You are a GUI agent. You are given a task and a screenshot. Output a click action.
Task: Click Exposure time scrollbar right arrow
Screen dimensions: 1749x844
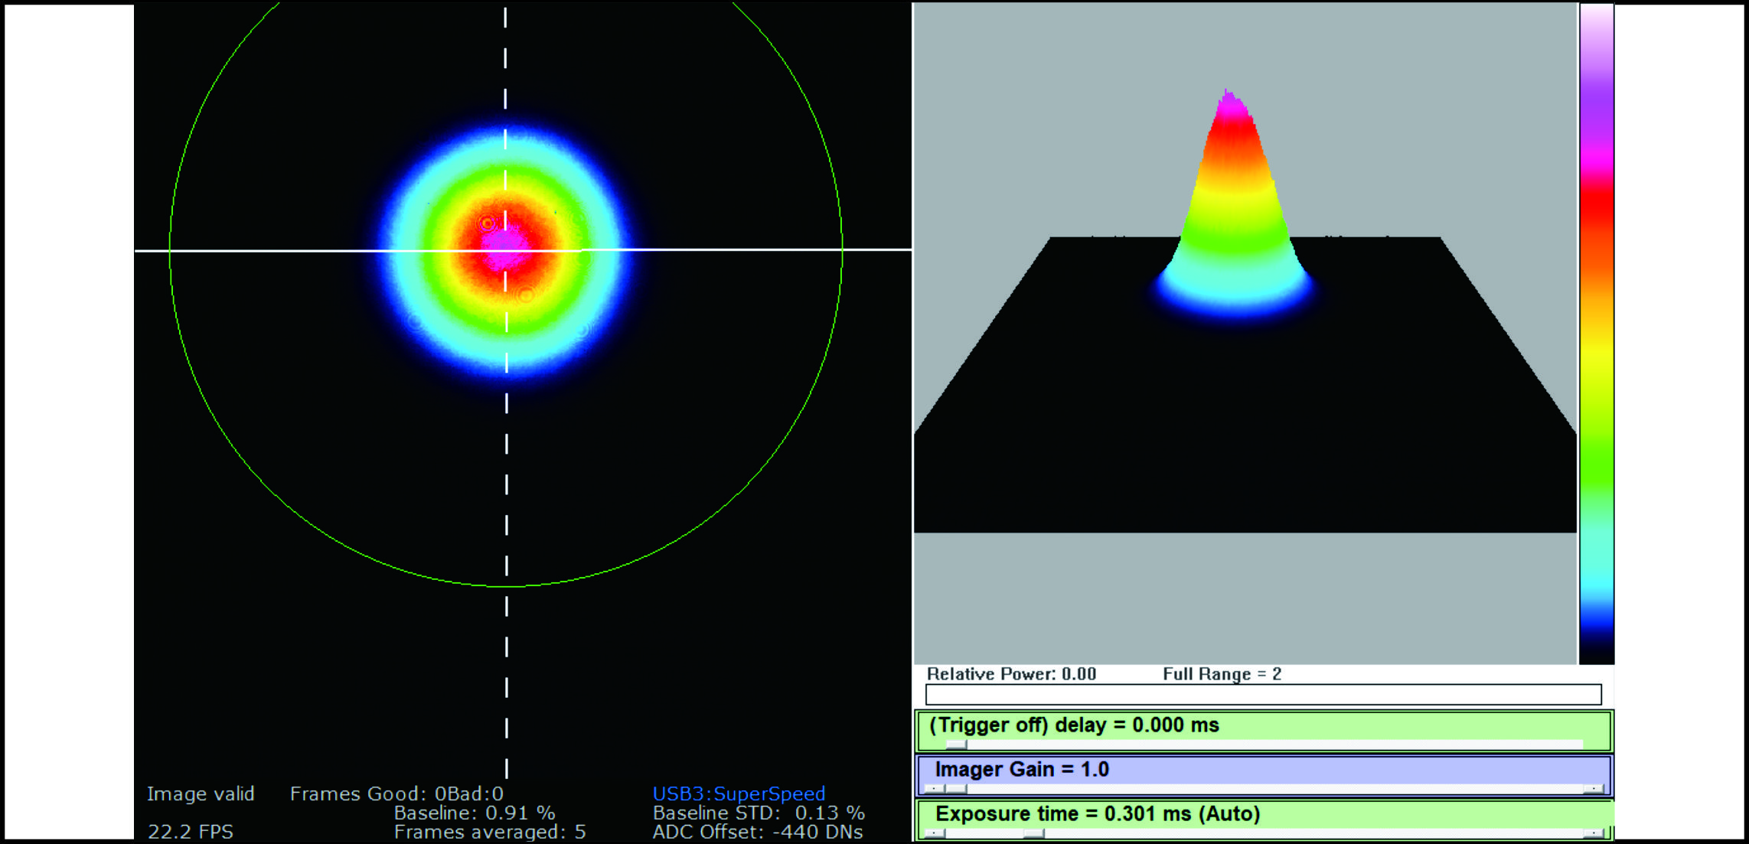(1594, 833)
